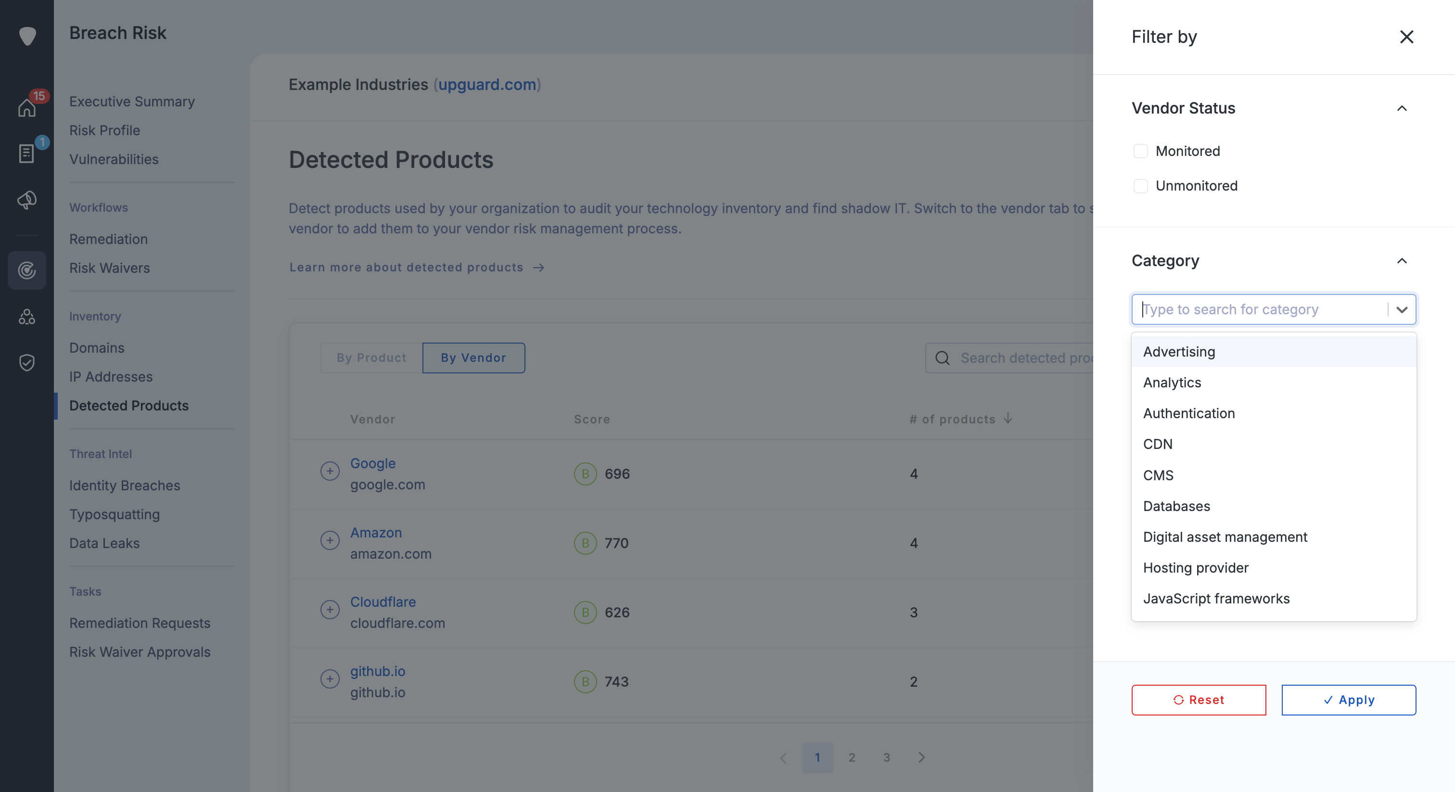This screenshot has width=1455, height=792.
Task: Open Remediation menu item
Action: [x=108, y=240]
